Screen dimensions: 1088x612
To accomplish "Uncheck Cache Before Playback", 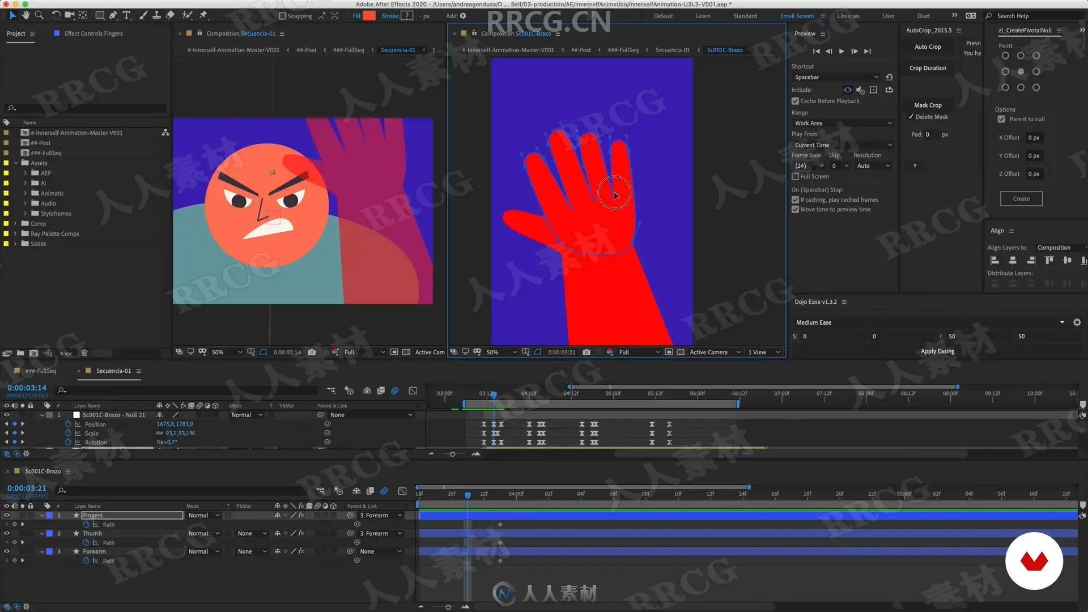I will coord(796,101).
